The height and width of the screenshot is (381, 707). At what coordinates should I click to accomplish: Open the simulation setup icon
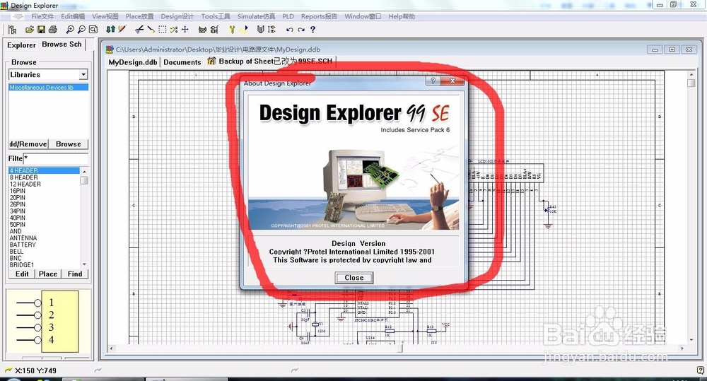[232, 30]
